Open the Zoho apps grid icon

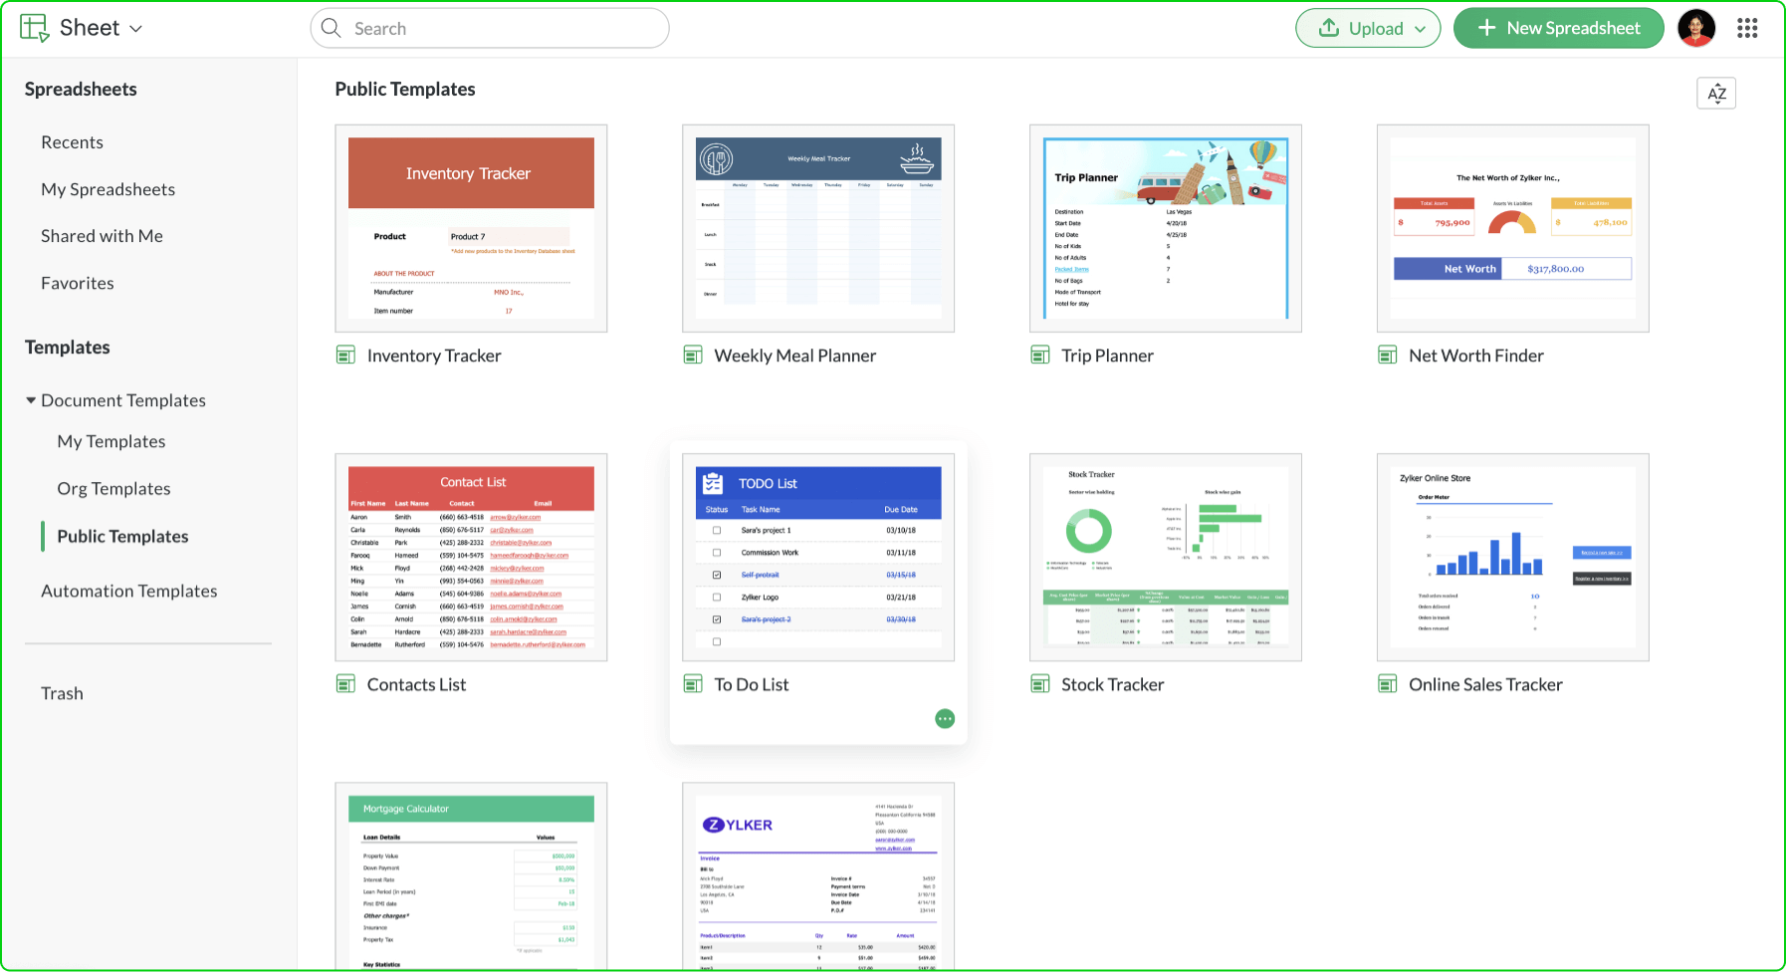click(x=1747, y=28)
